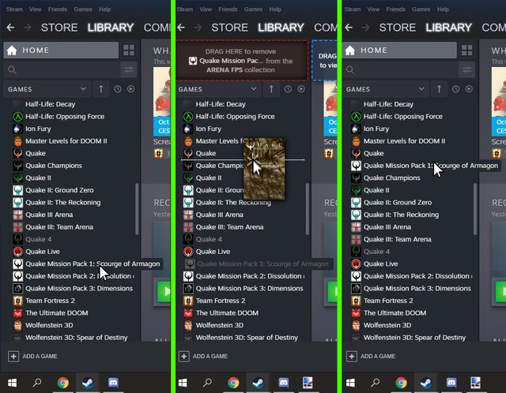506x393 pixels.
Task: Select Quake Champions in left panel list
Action: coord(54,166)
